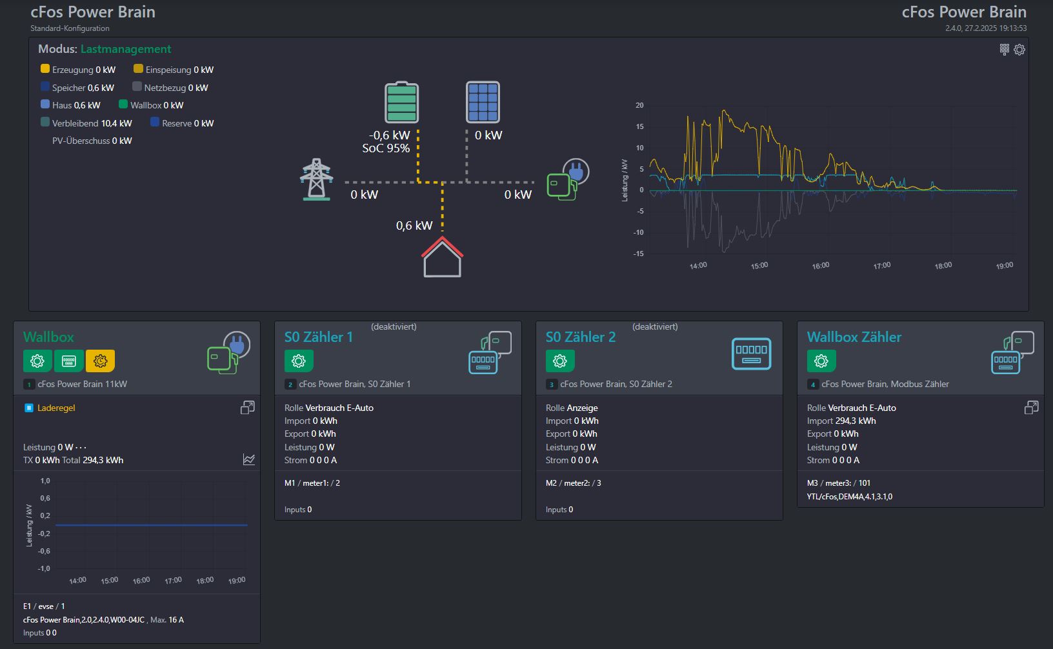Click cFos Power Brain title at top left

(x=93, y=12)
